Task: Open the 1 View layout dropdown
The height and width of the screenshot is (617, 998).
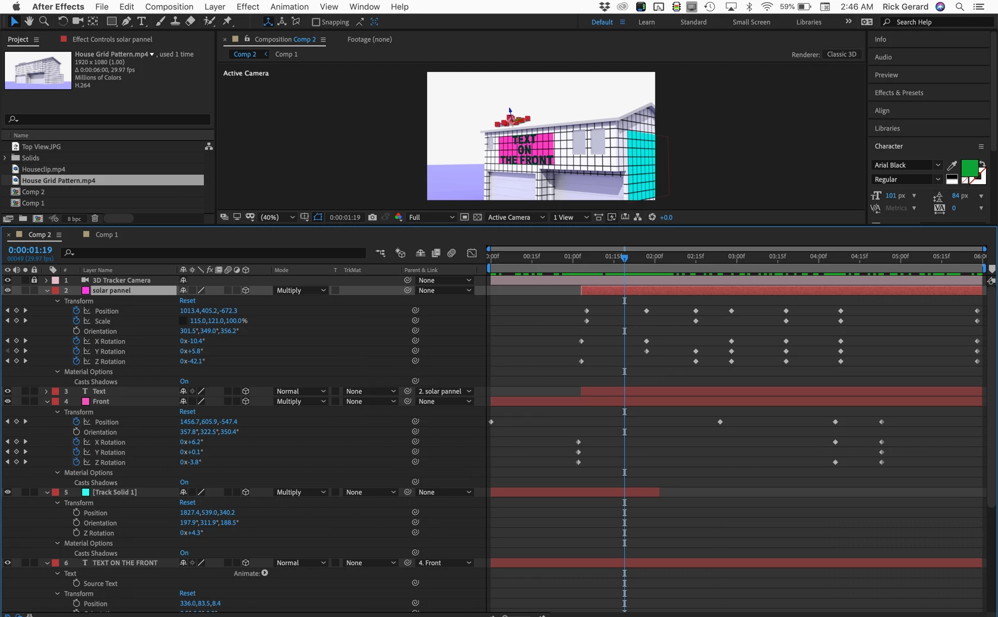Action: click(x=570, y=217)
